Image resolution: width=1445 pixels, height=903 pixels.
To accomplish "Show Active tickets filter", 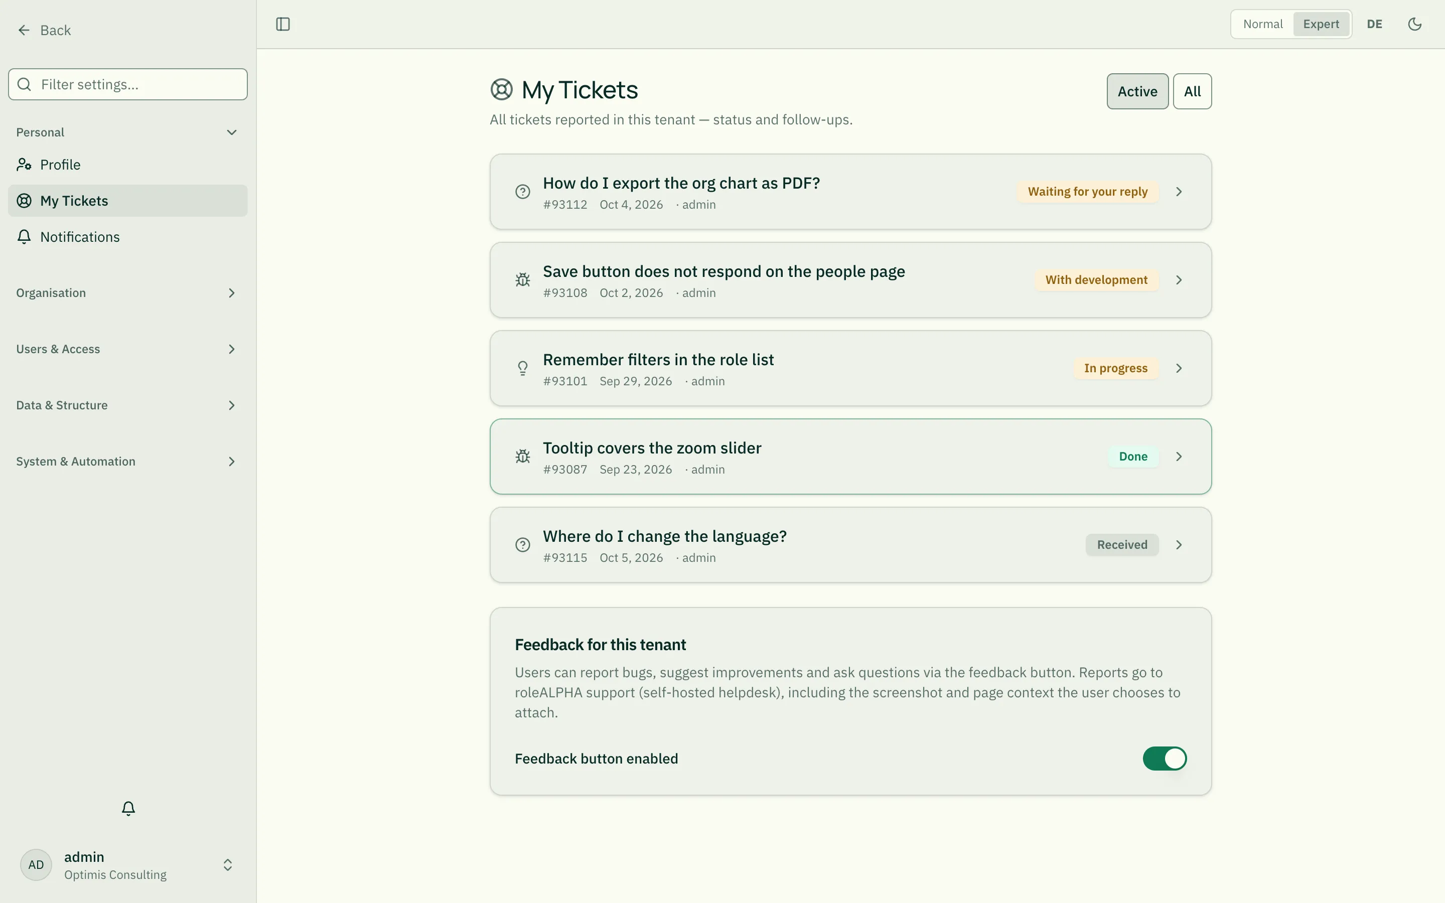I will coord(1137,91).
